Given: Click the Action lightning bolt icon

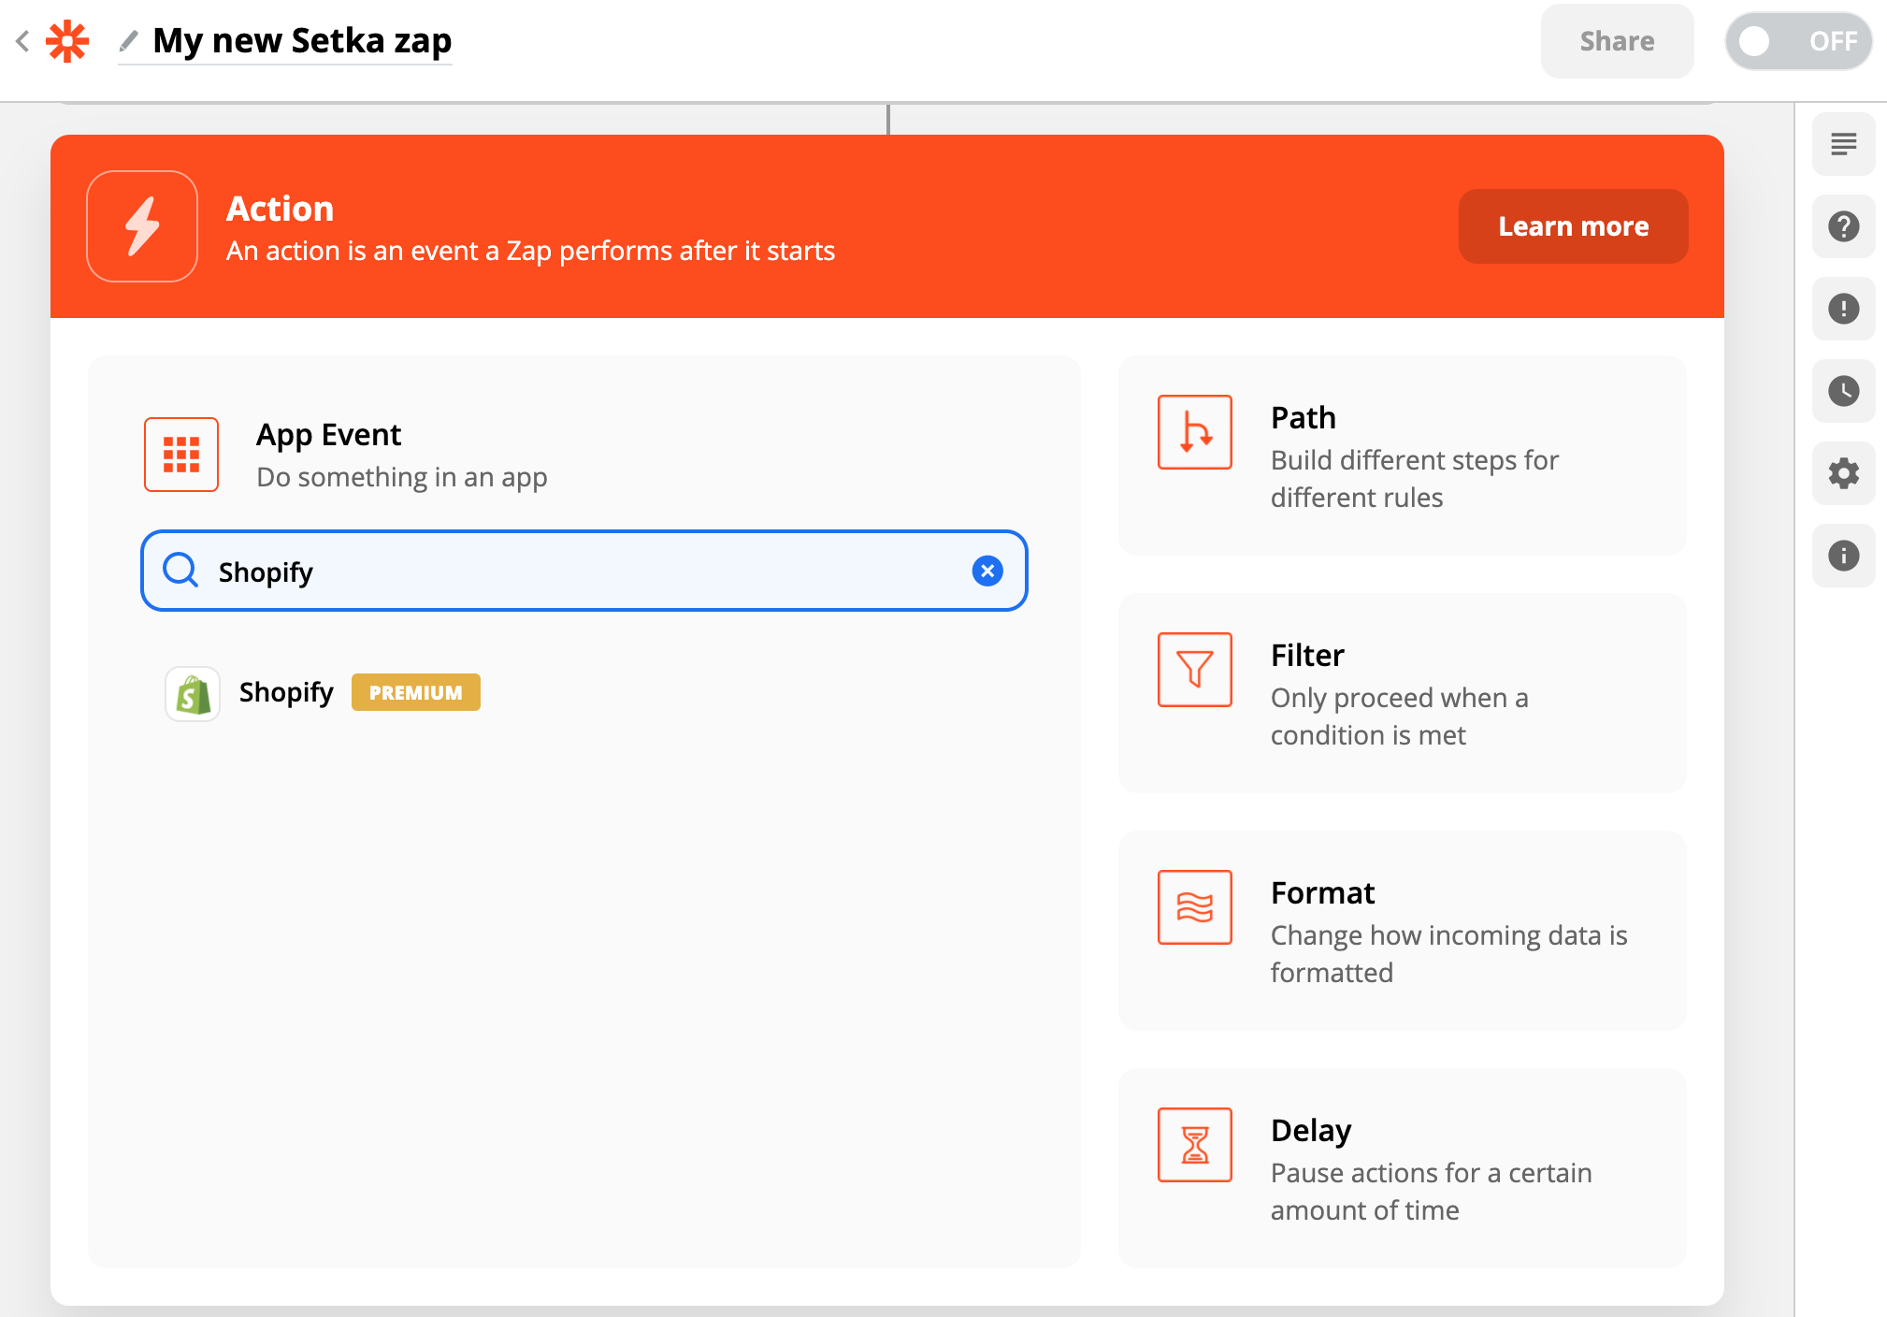Looking at the screenshot, I should coord(142,226).
